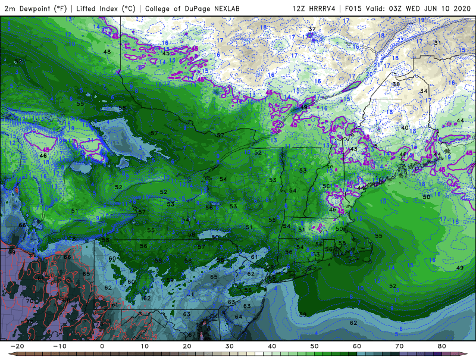Click the "12Z HRRRV4" model run label

pos(314,8)
